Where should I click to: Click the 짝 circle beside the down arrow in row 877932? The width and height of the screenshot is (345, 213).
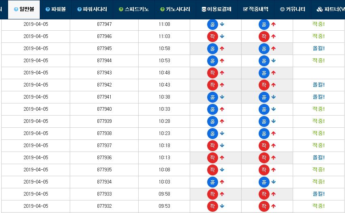tap(212, 206)
